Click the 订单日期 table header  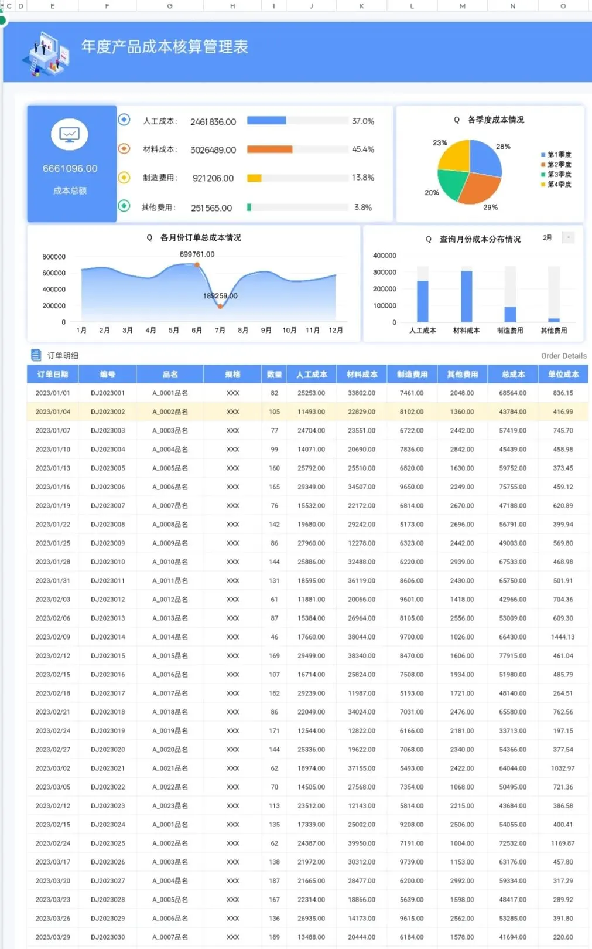53,374
